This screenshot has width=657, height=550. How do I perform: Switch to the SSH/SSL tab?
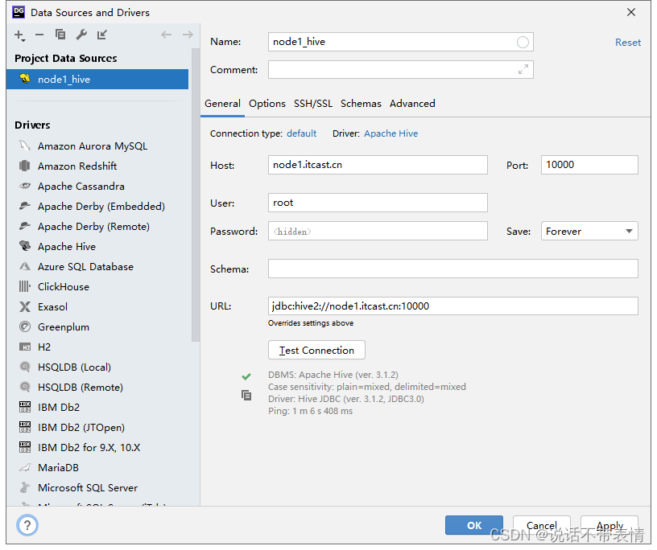pyautogui.click(x=312, y=104)
